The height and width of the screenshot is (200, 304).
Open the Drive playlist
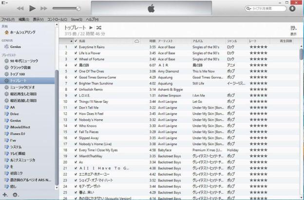(x=12, y=114)
